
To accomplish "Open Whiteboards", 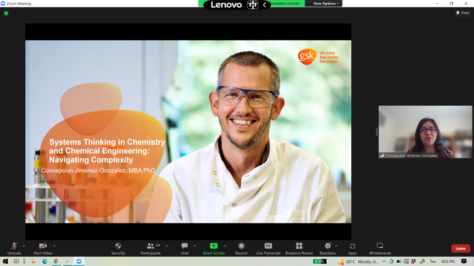I will (380, 248).
